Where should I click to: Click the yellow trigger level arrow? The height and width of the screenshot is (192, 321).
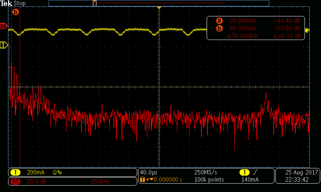pyautogui.click(x=307, y=31)
